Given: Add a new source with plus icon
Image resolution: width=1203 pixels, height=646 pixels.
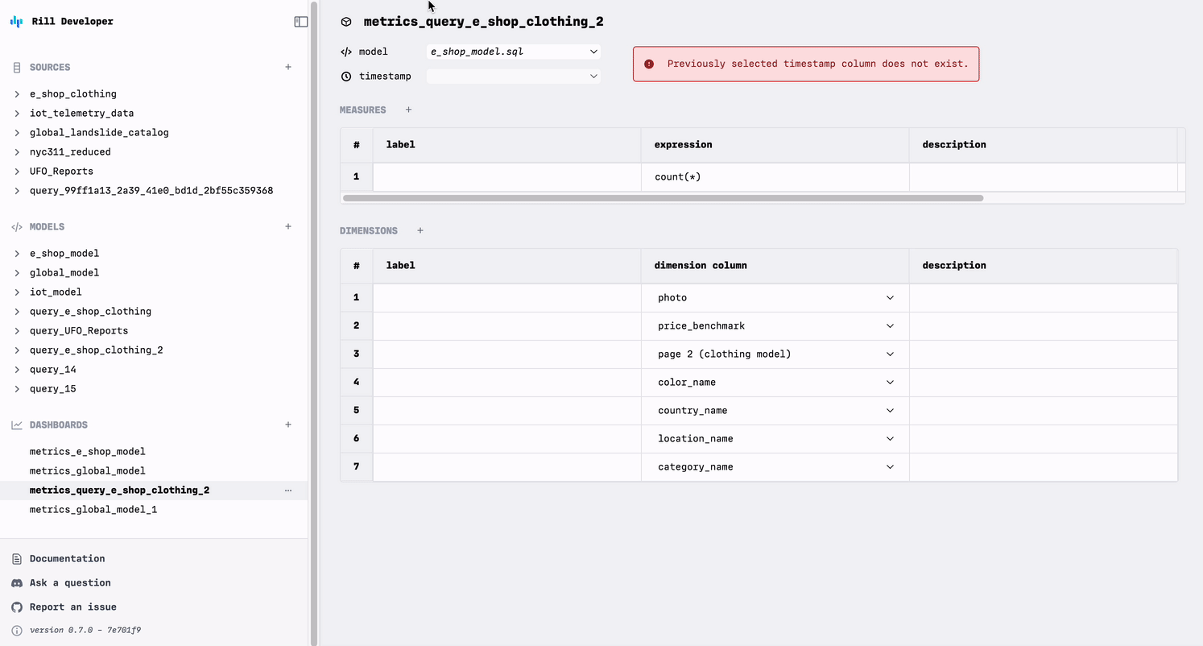Looking at the screenshot, I should click(x=288, y=67).
